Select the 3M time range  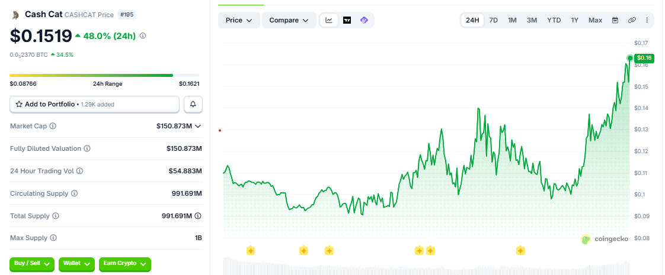pyautogui.click(x=532, y=20)
